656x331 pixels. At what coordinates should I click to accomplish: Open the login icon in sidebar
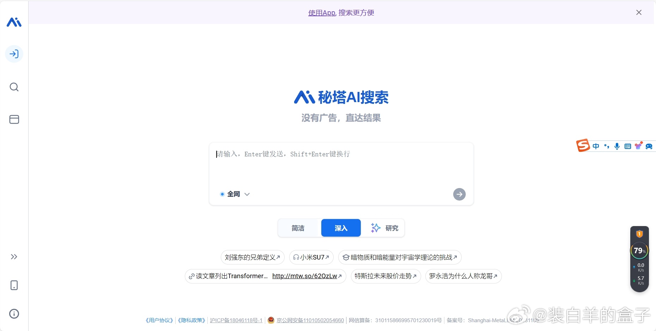tap(14, 54)
